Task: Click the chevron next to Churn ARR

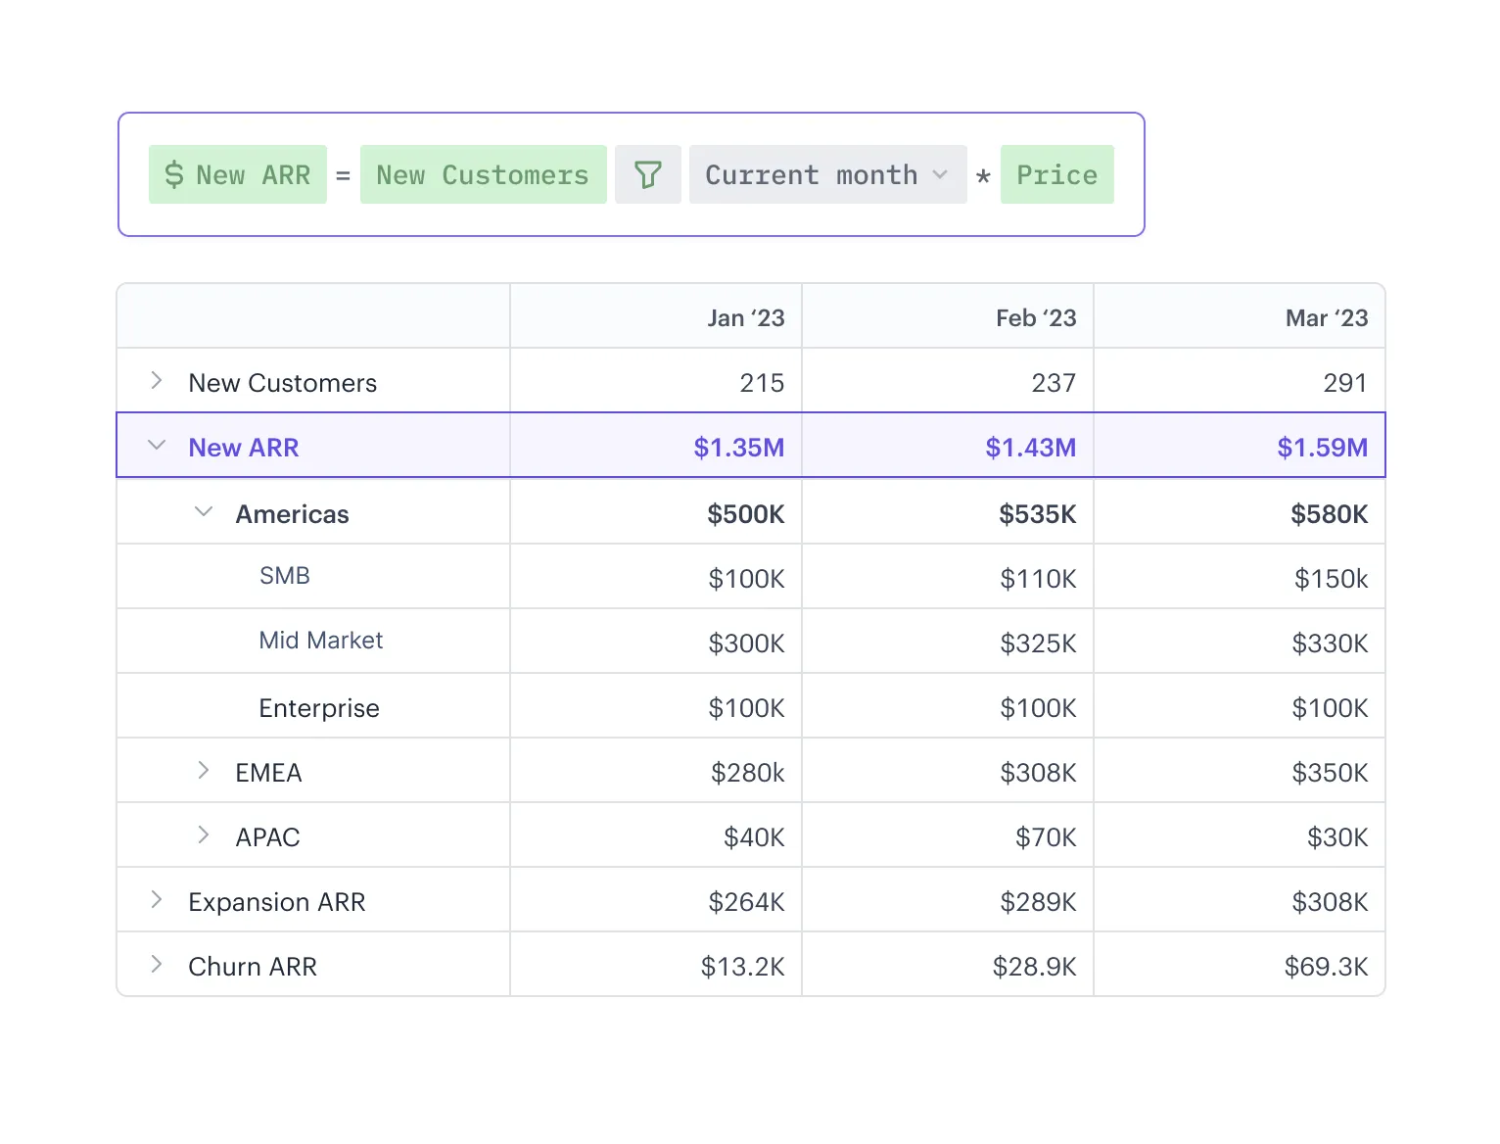Action: 156,965
